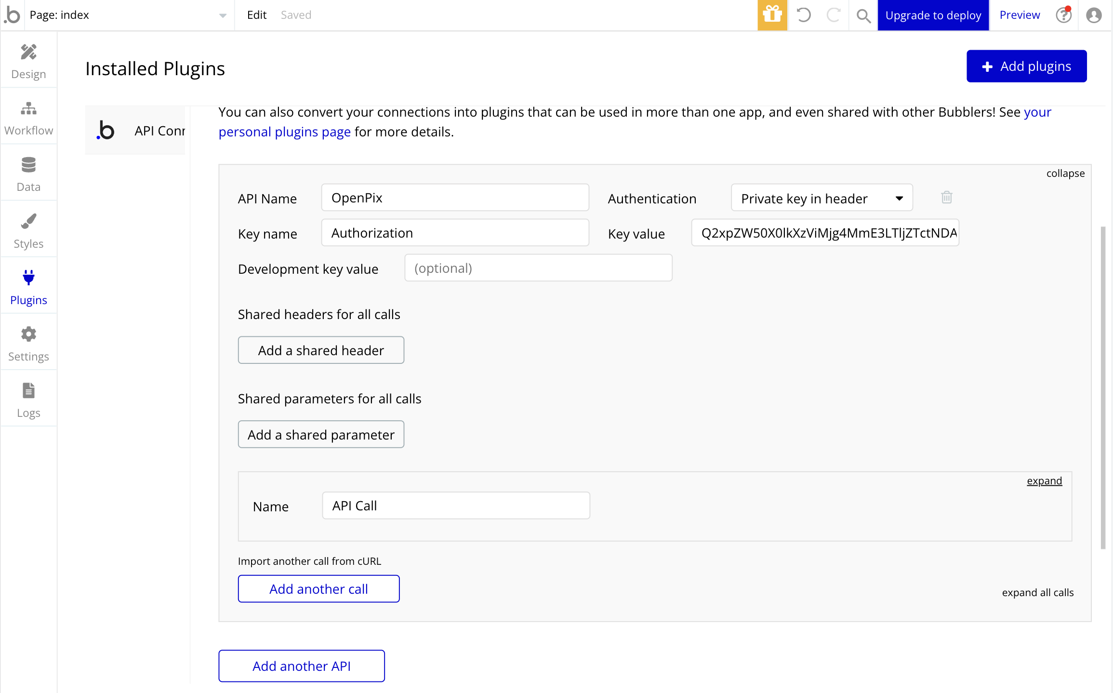Open the help menu
This screenshot has height=693, width=1113.
(1063, 15)
